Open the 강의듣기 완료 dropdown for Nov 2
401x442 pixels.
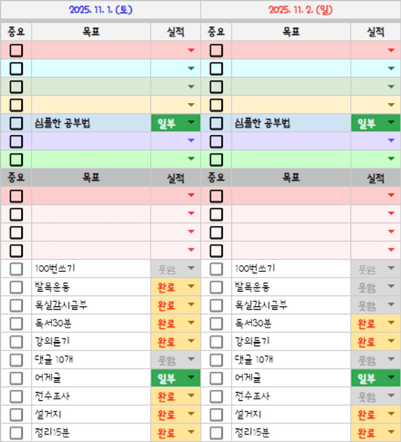[x=391, y=342]
